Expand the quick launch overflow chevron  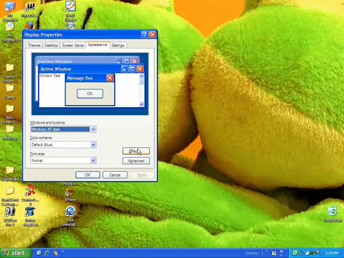click(x=63, y=251)
